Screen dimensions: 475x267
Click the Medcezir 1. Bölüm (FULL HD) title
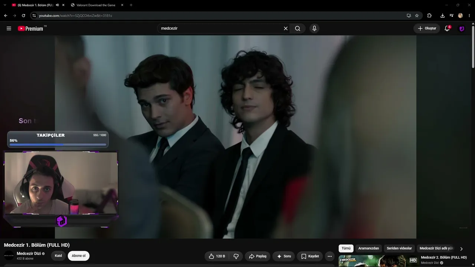coord(37,245)
